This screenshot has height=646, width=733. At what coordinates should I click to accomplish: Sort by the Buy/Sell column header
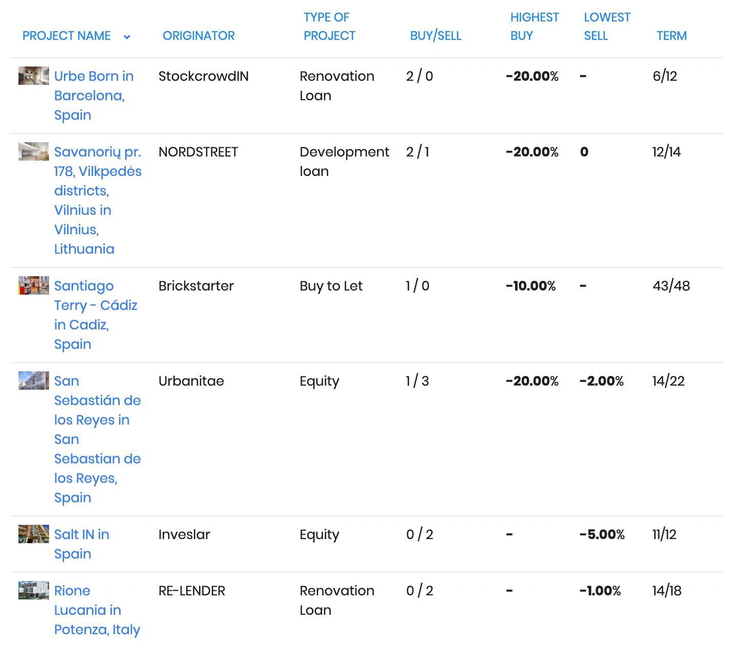pos(436,36)
